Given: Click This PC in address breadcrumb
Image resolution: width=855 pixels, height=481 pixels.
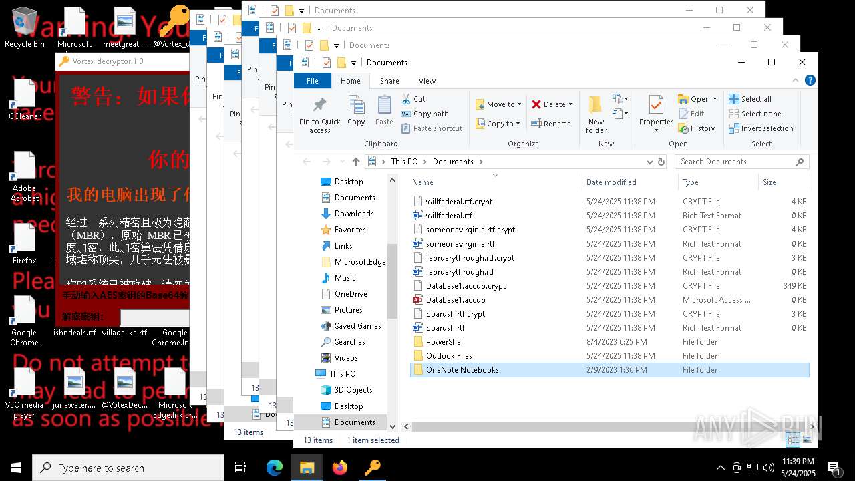Looking at the screenshot, I should [404, 162].
